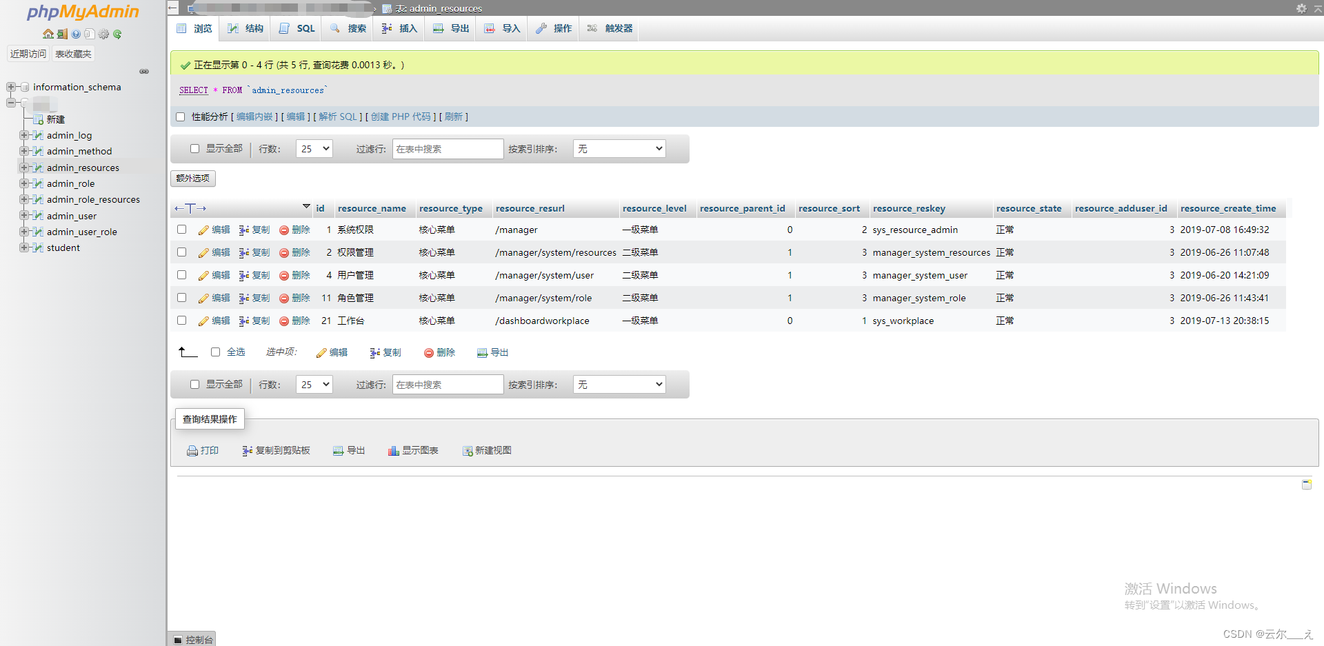Open the 插入 insert tab
This screenshot has width=1324, height=646.
coord(400,28)
